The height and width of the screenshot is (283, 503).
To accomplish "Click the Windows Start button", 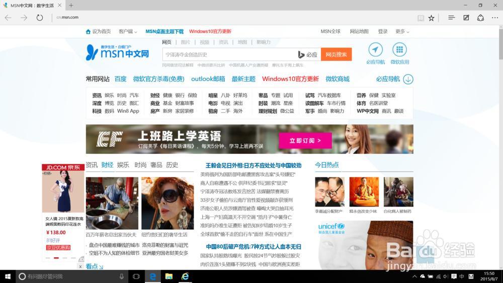I will point(8,276).
